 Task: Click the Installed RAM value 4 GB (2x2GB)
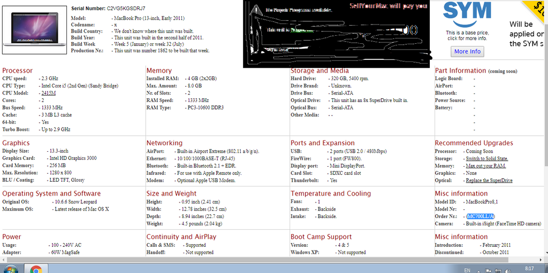click(202, 79)
